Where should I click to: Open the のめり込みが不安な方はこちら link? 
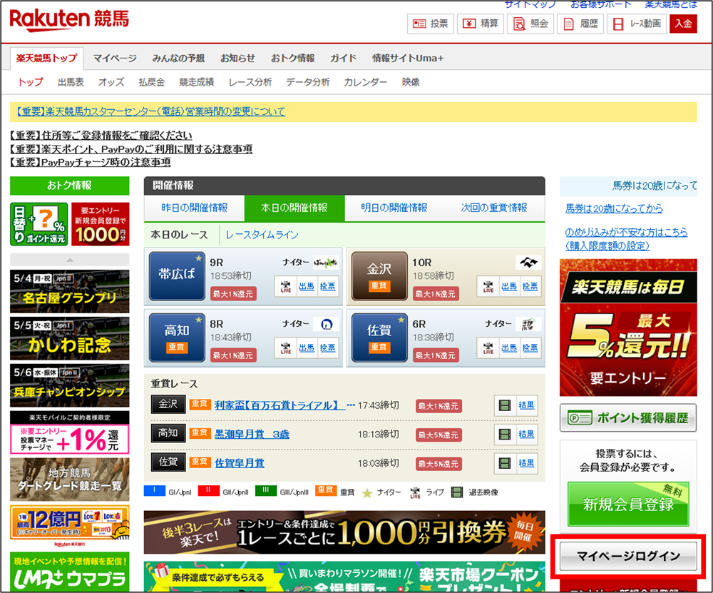[x=626, y=239]
